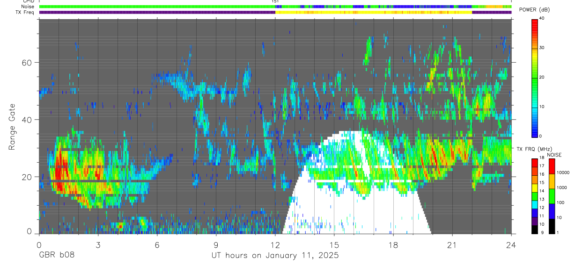Click the blue NOISE legend block 10–100

click(552, 211)
